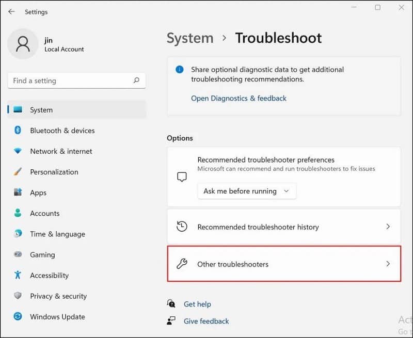Click the Find a setting search box
The height and width of the screenshot is (338, 413).
pyautogui.click(x=76, y=81)
